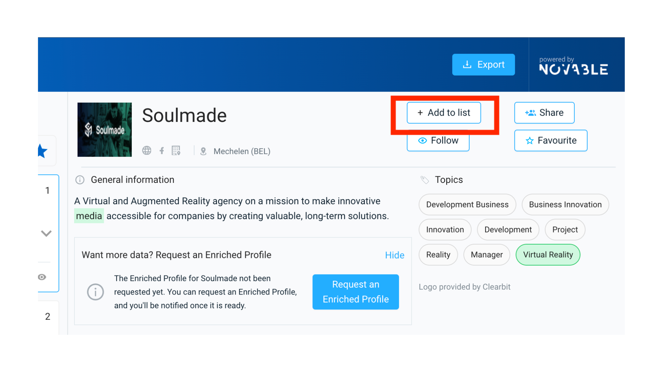The height and width of the screenshot is (372, 662).
Task: Click the Soulmade logo thumbnail
Action: tap(104, 130)
